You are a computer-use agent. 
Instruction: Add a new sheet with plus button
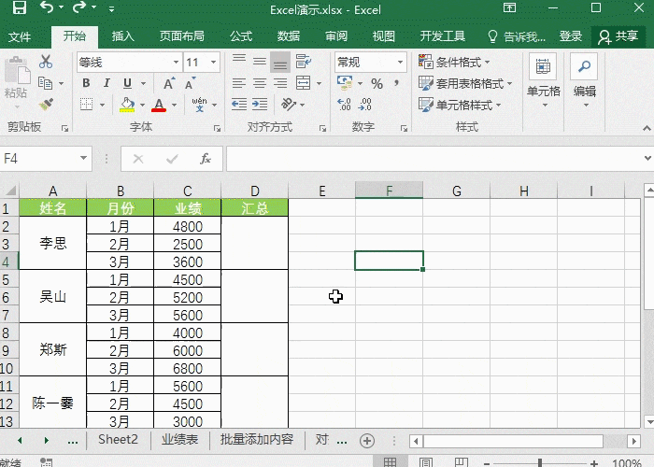pyautogui.click(x=367, y=440)
